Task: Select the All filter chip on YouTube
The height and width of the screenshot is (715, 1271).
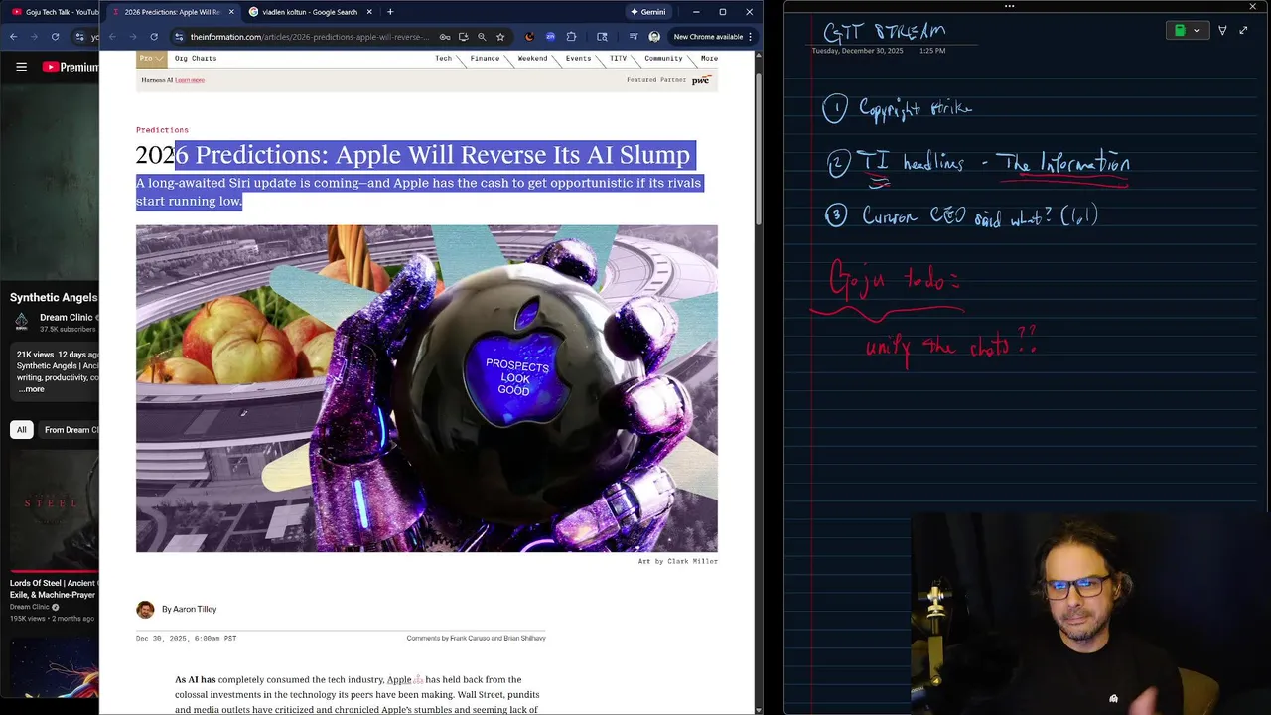Action: (x=21, y=430)
